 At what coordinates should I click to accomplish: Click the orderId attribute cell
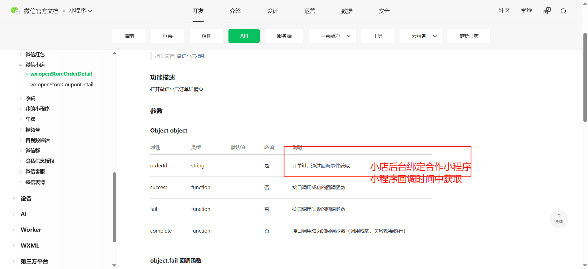click(x=159, y=166)
